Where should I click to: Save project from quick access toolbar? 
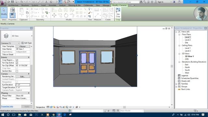tap(12, 2)
